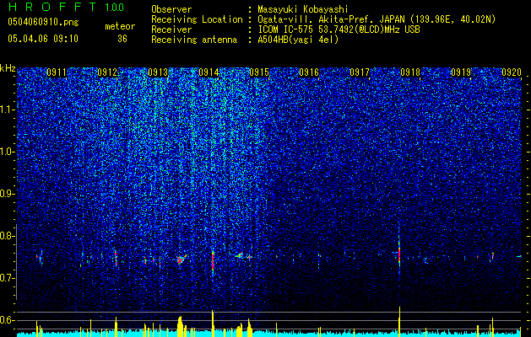Click the 1.1 frequency axis label

[8, 110]
